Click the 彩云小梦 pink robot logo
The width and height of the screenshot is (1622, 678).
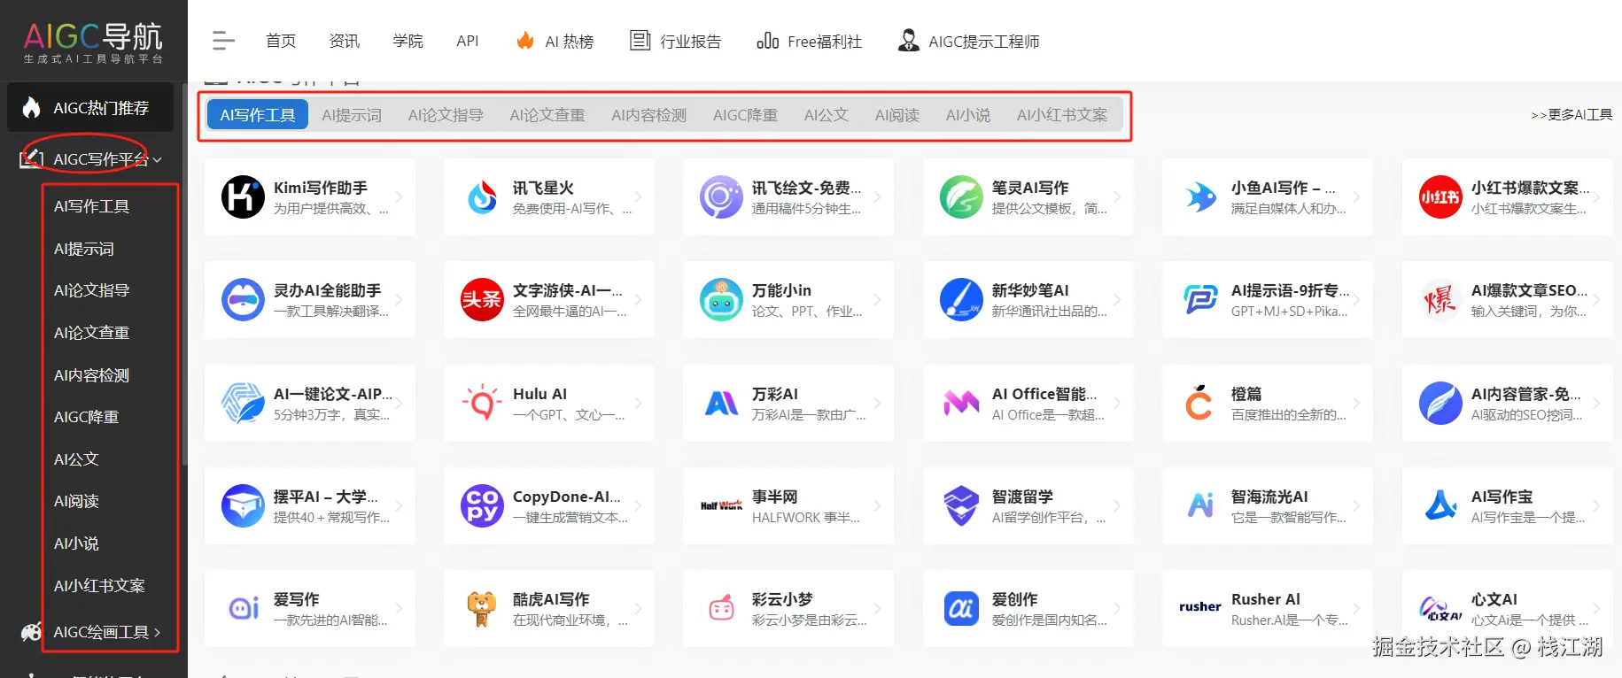pyautogui.click(x=721, y=608)
